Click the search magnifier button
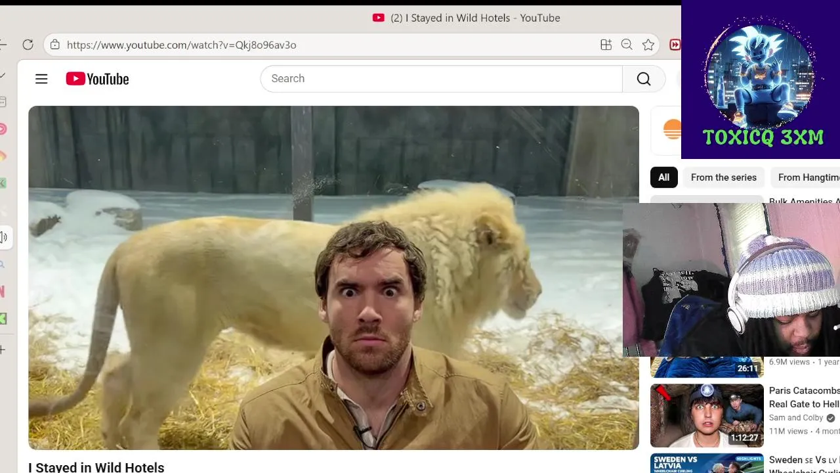Screen dimensions: 840x473 point(644,79)
